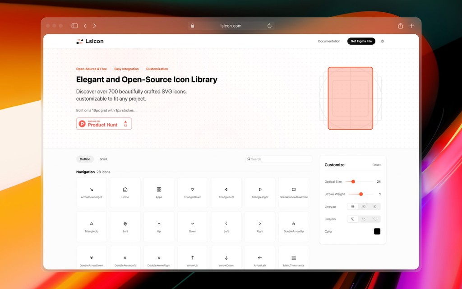
Task: Select the Home icon in Navigation
Action: tap(125, 192)
